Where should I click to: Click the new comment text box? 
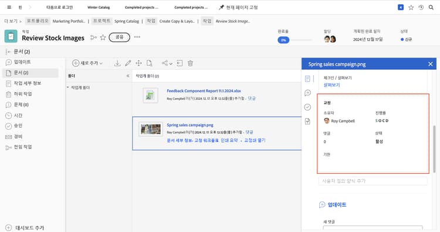coord(373,228)
